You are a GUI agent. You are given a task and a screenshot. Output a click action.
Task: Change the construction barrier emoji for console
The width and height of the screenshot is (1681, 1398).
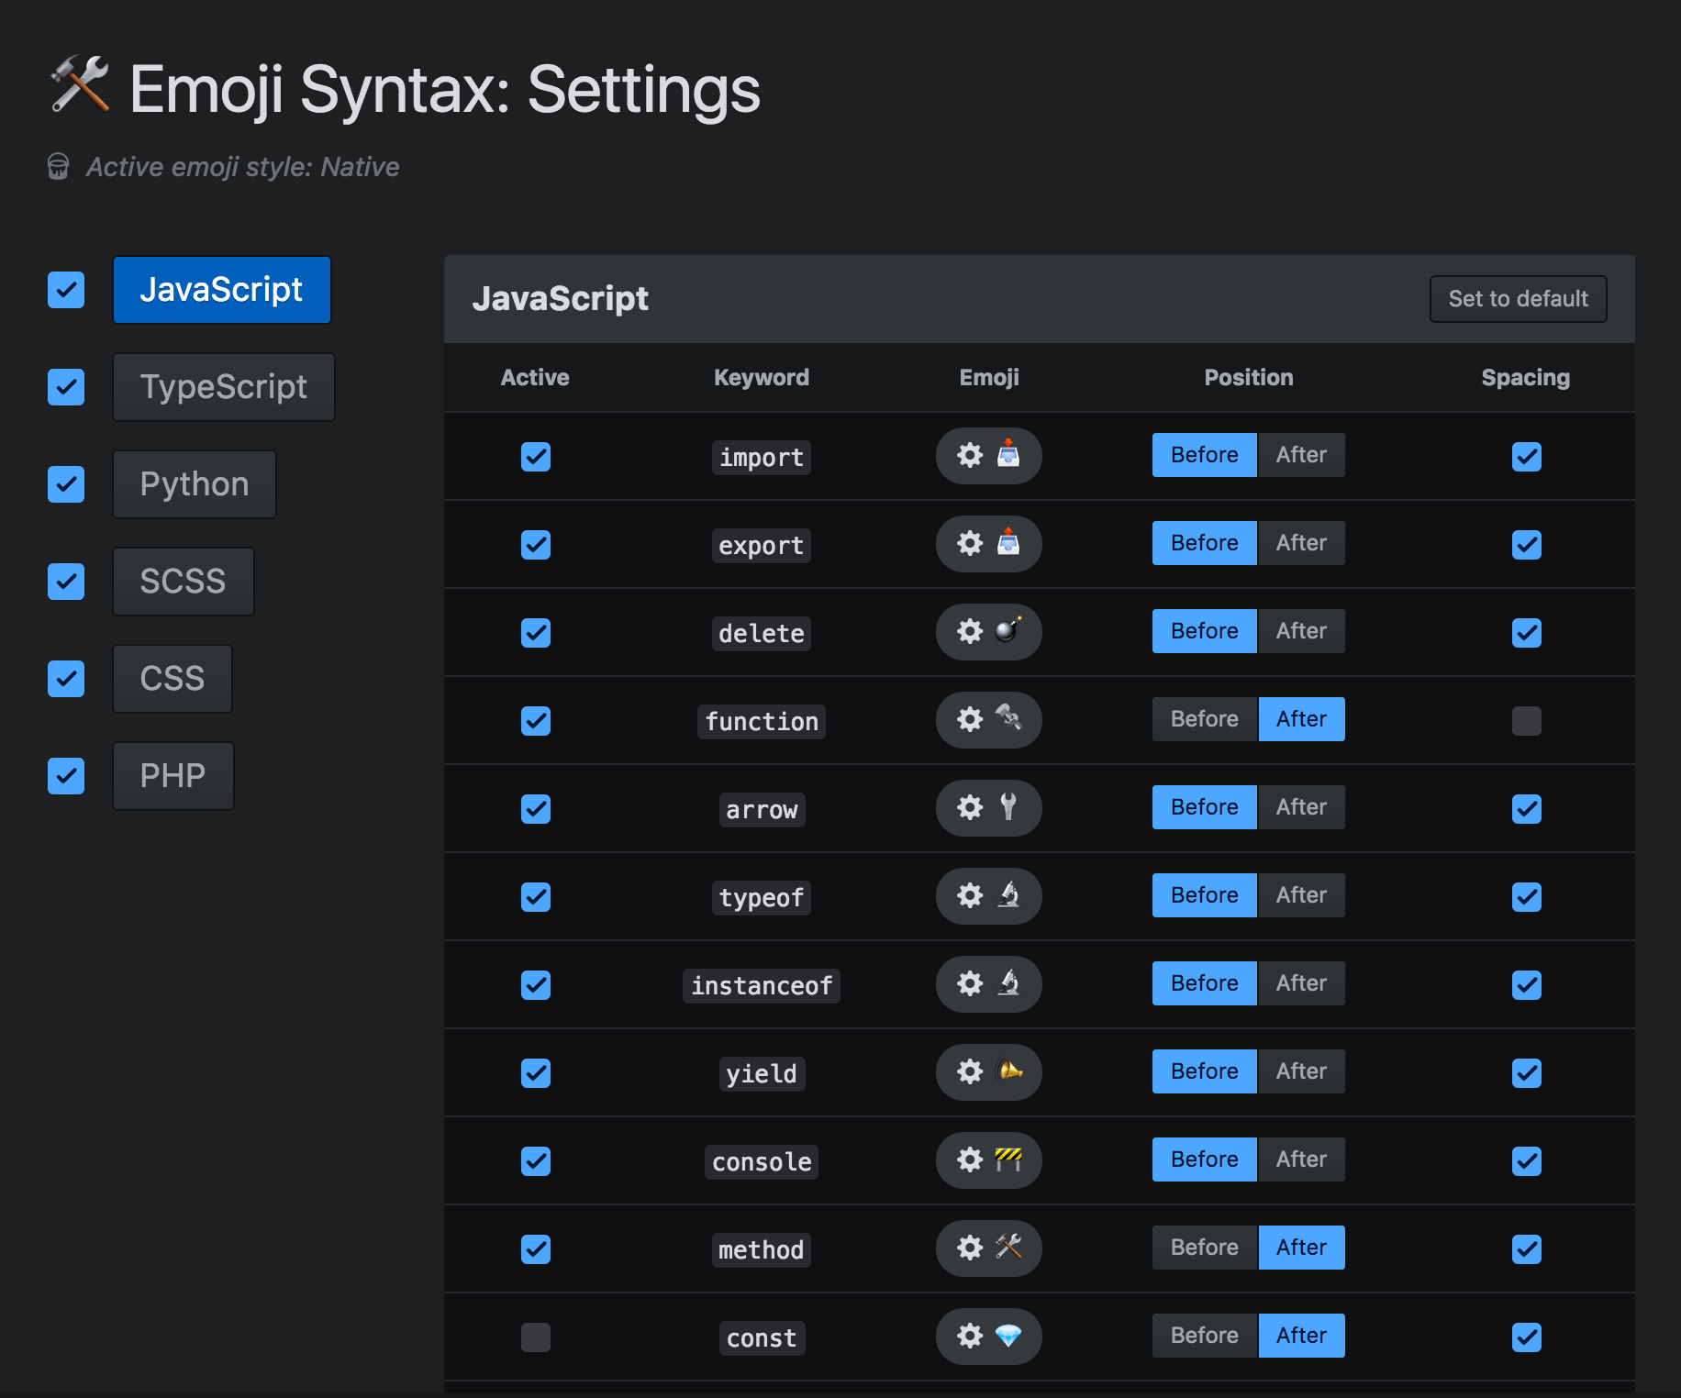coord(988,1160)
